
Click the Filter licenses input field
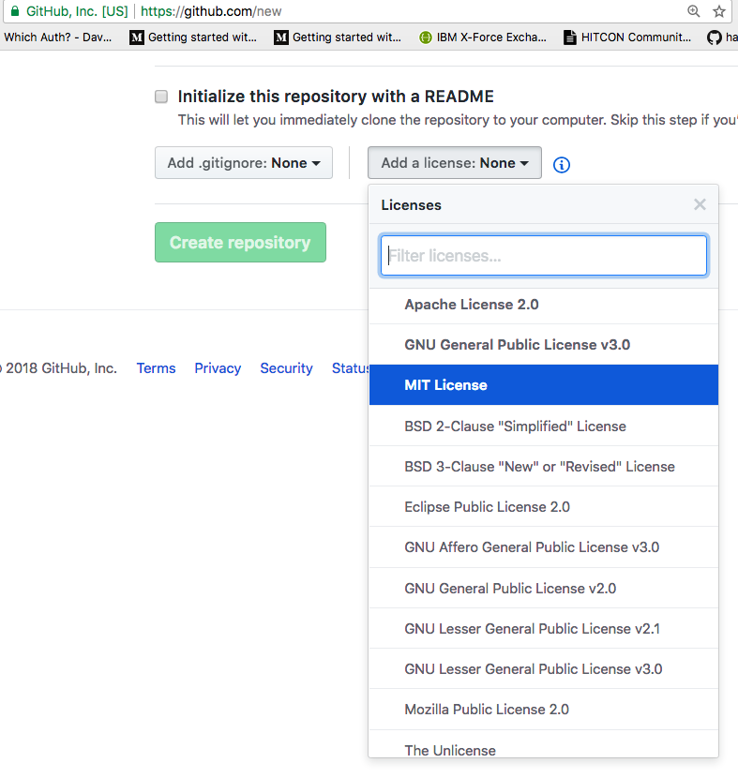pyautogui.click(x=544, y=256)
